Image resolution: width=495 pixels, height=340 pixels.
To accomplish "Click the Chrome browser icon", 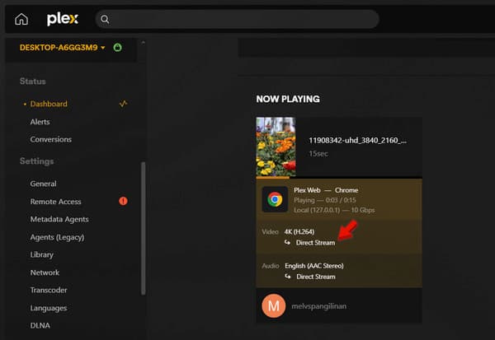I will (275, 199).
